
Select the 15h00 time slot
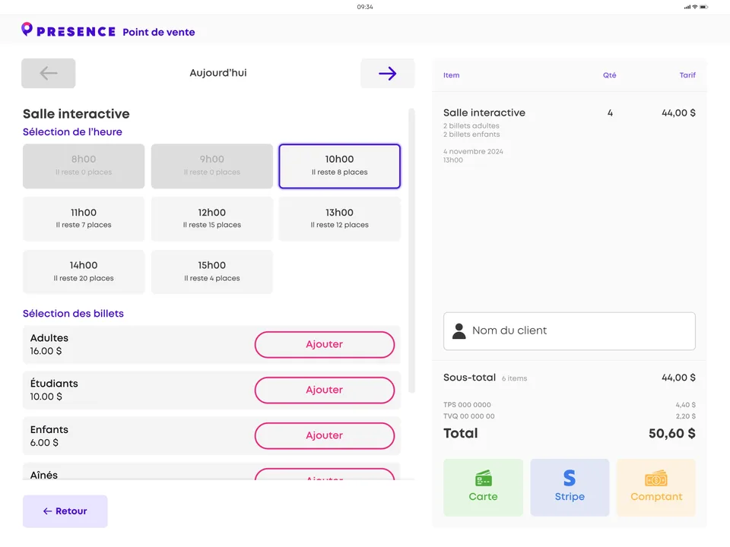[x=212, y=272]
